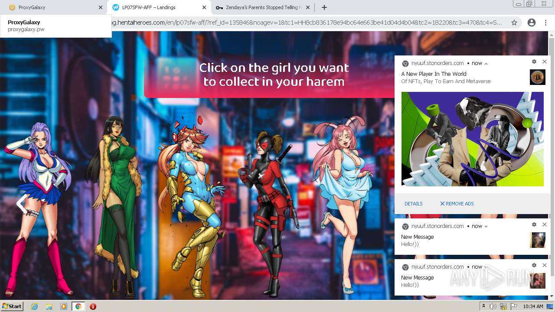Image resolution: width=555 pixels, height=312 pixels.
Task: Open the NFT advertisement image
Action: (472, 139)
